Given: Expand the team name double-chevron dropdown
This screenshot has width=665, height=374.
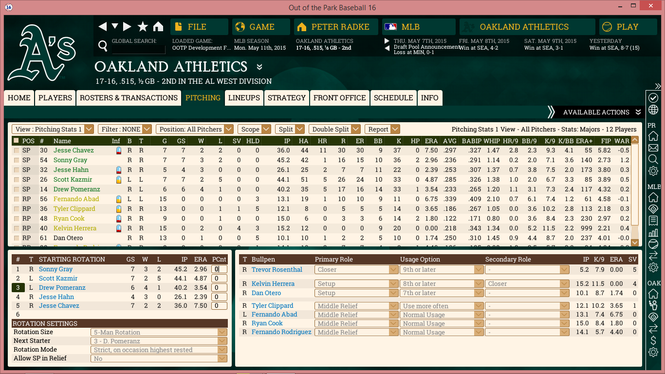Looking at the screenshot, I should click(259, 67).
